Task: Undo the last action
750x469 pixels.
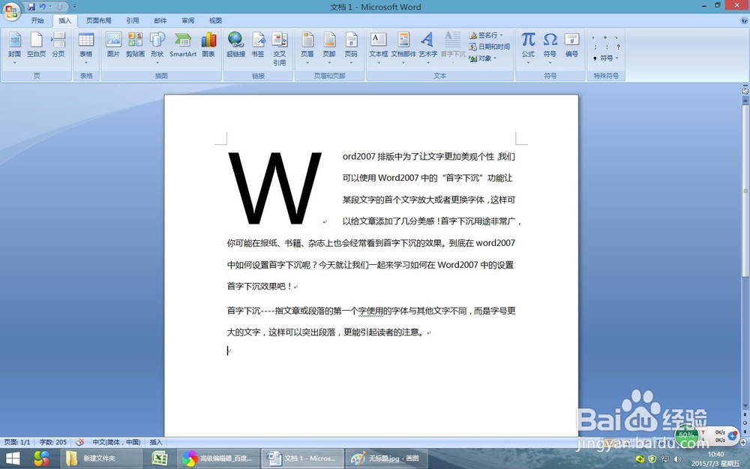Action: click(x=43, y=7)
